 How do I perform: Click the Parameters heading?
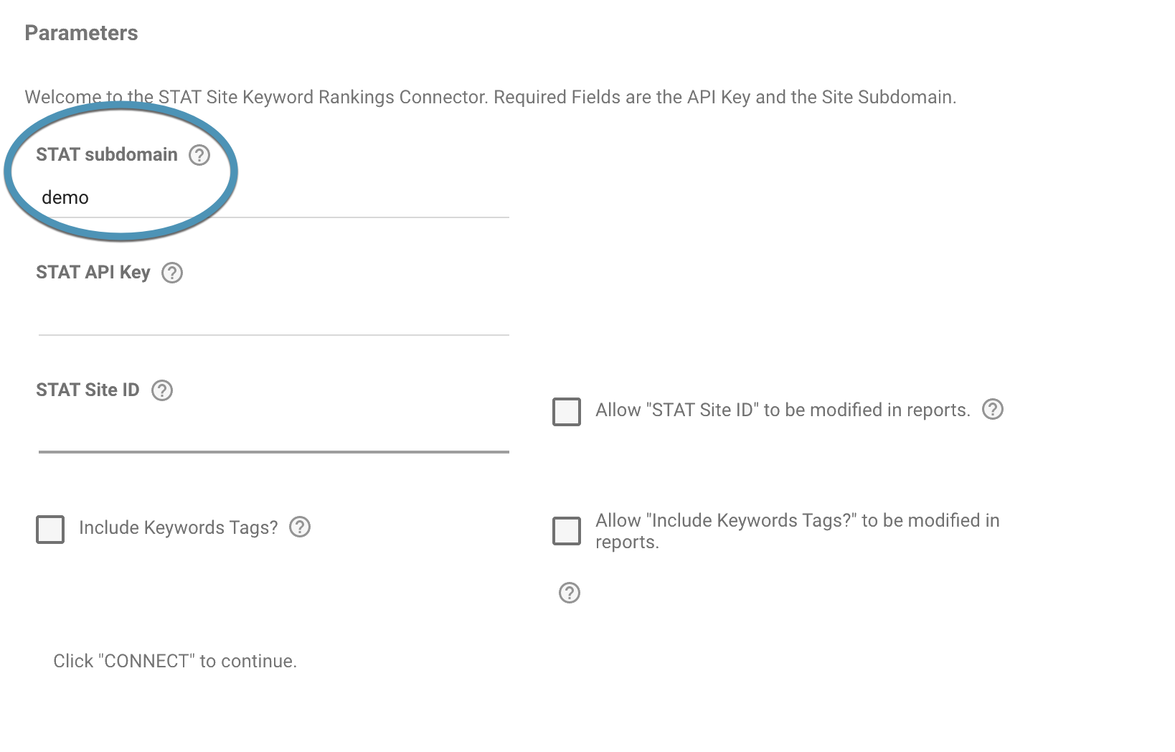(81, 32)
